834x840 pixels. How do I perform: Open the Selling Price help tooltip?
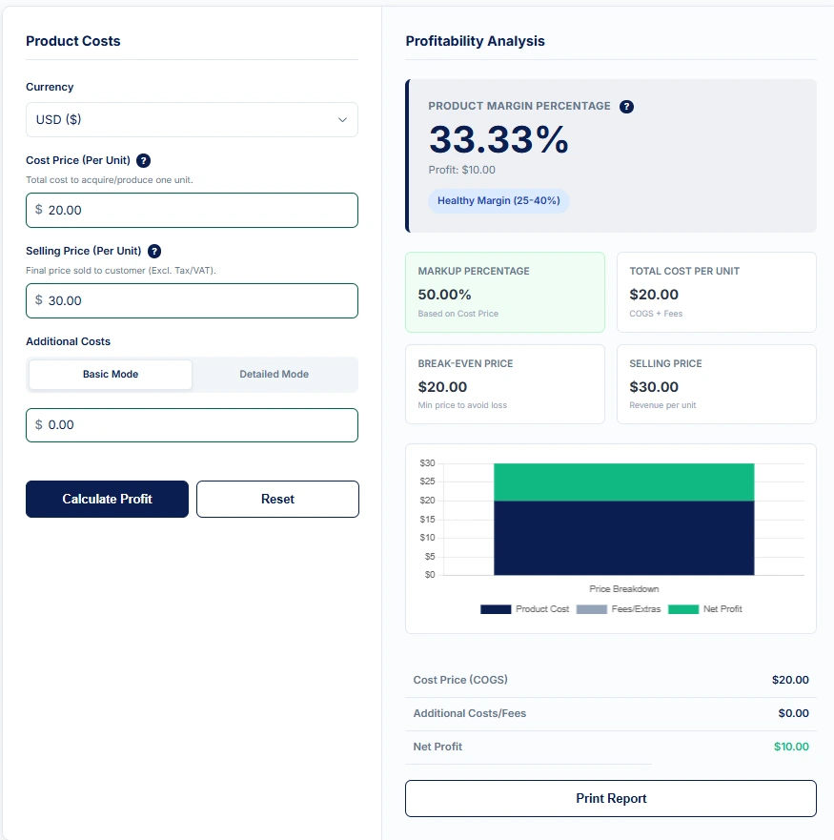[154, 252]
